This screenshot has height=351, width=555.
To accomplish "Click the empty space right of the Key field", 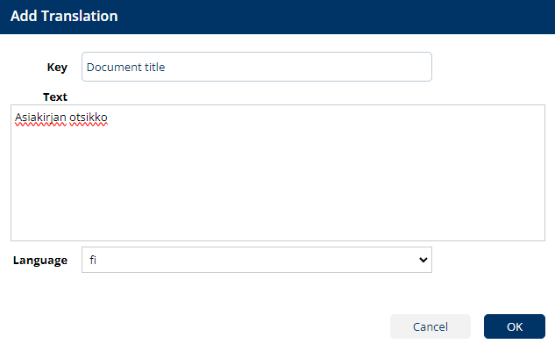I will 491,67.
